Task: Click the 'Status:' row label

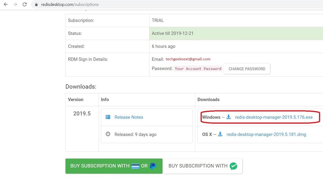Action: coord(75,33)
